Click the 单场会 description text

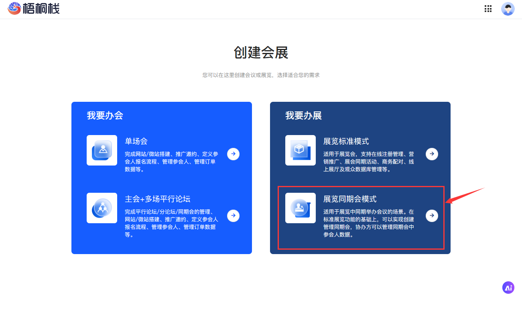point(171,162)
